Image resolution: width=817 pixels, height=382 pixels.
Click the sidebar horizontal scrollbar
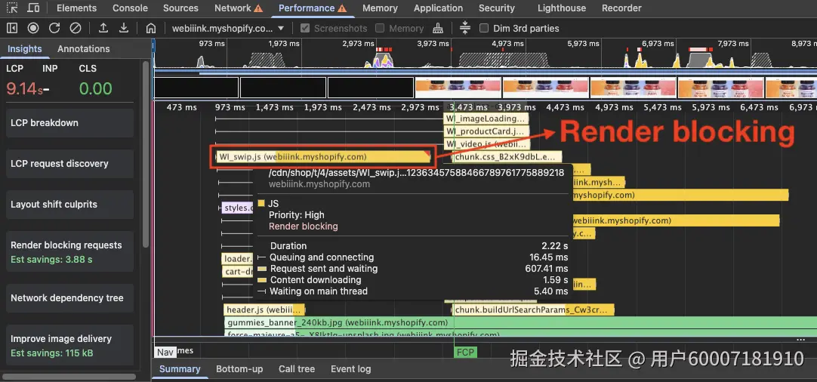coord(69,376)
